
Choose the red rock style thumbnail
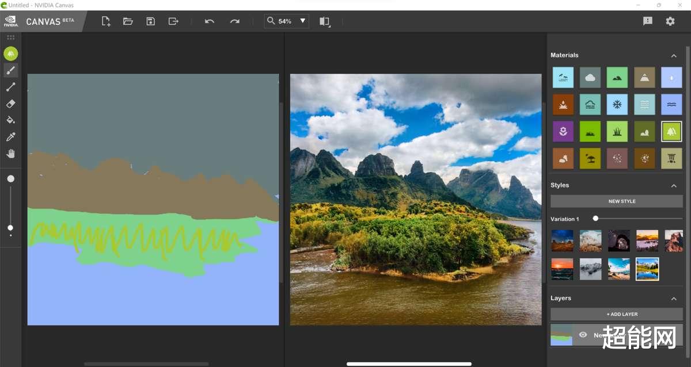(674, 241)
